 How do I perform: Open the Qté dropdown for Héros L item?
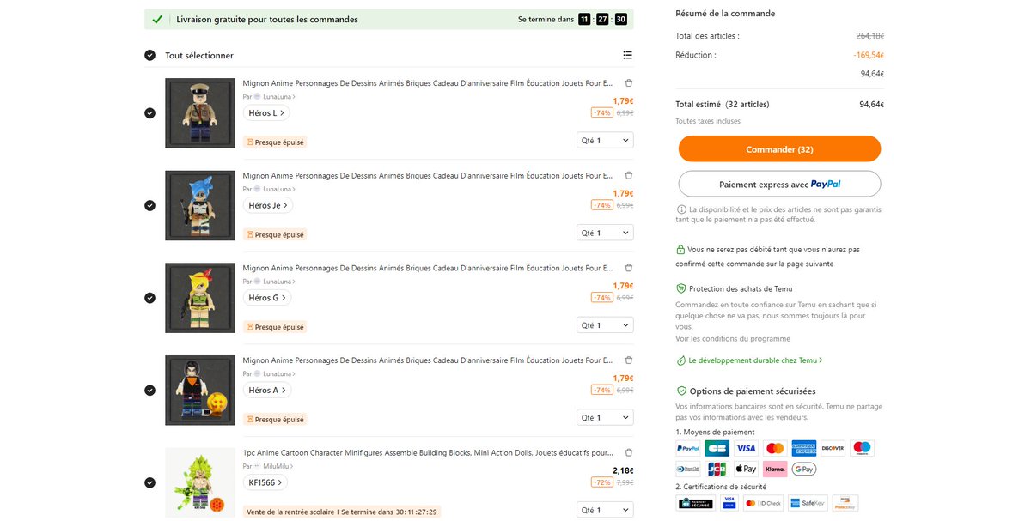click(x=605, y=140)
